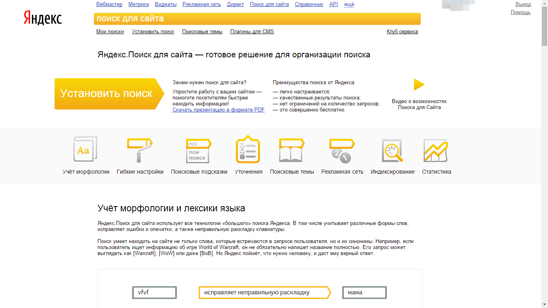Click the Яндекс logo
The width and height of the screenshot is (548, 308).
(43, 18)
